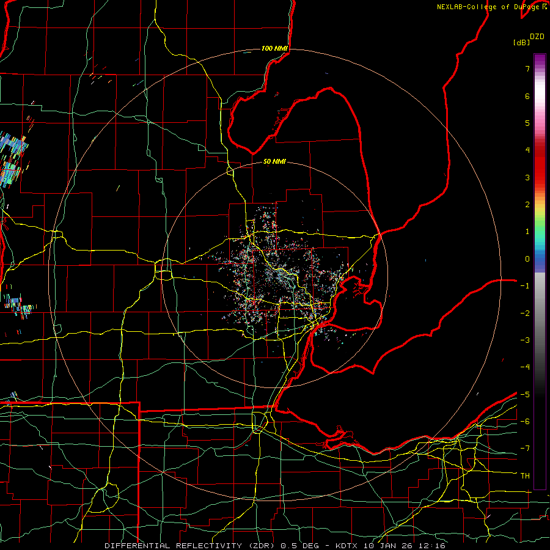The height and width of the screenshot is (550, 550).
Task: Click the -7 value on the ZDR scale
Action: [525, 449]
